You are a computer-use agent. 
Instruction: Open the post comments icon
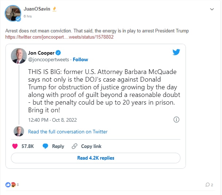pyautogui.click(x=207, y=185)
